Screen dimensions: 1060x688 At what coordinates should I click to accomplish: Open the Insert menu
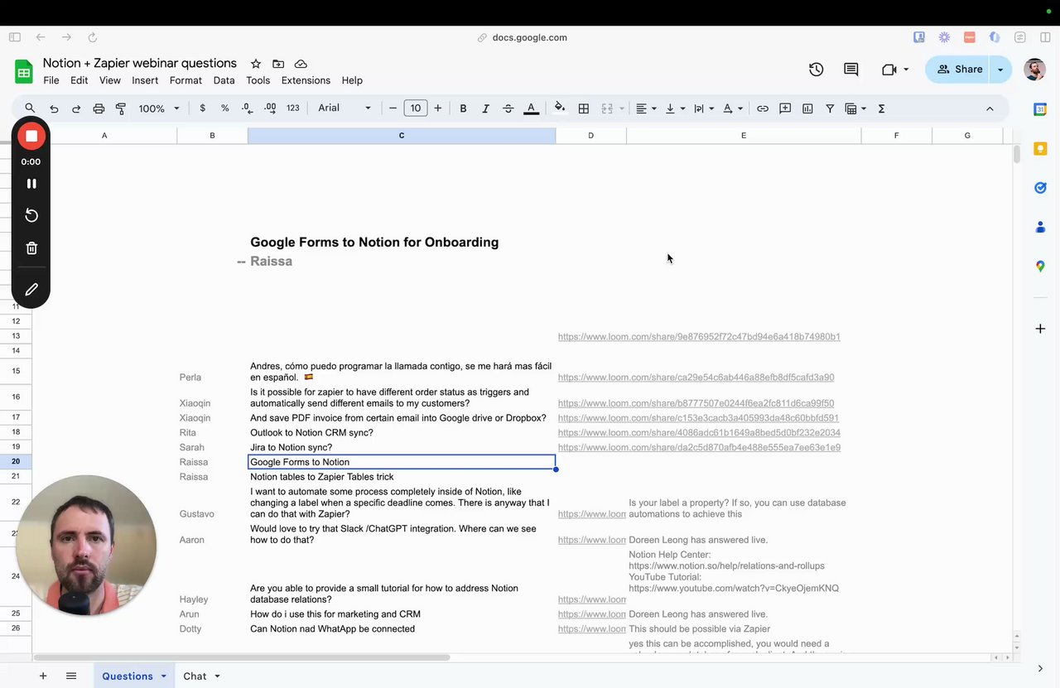[145, 80]
